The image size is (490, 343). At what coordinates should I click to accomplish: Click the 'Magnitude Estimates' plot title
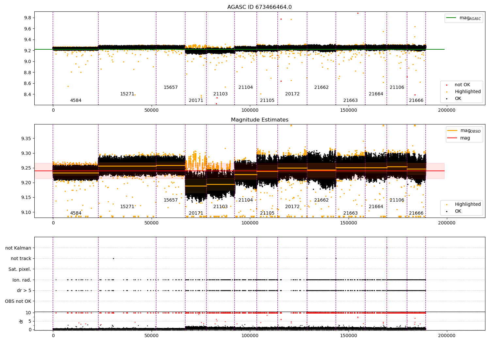point(259,120)
